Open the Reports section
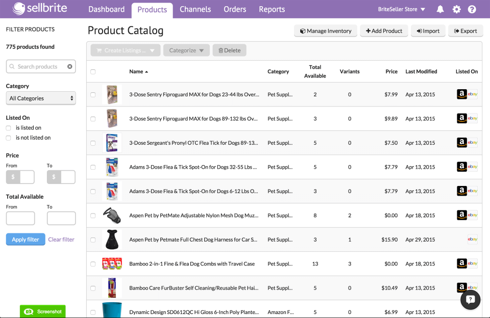Screen dimensions: 490x318 tap(272, 9)
